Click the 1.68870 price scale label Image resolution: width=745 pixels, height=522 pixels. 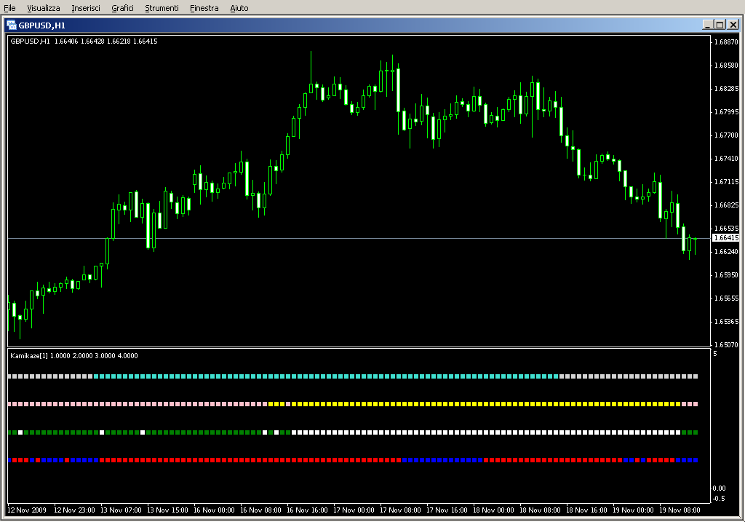(727, 41)
